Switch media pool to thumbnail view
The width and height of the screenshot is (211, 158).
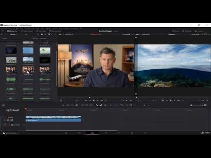[x=42, y=34]
